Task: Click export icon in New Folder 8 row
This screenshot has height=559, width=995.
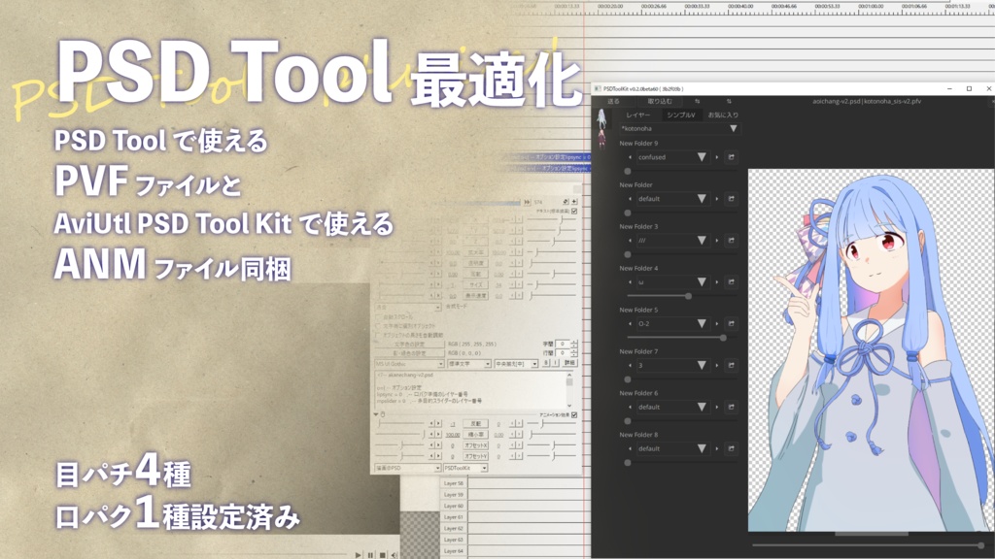Action: pos(731,448)
